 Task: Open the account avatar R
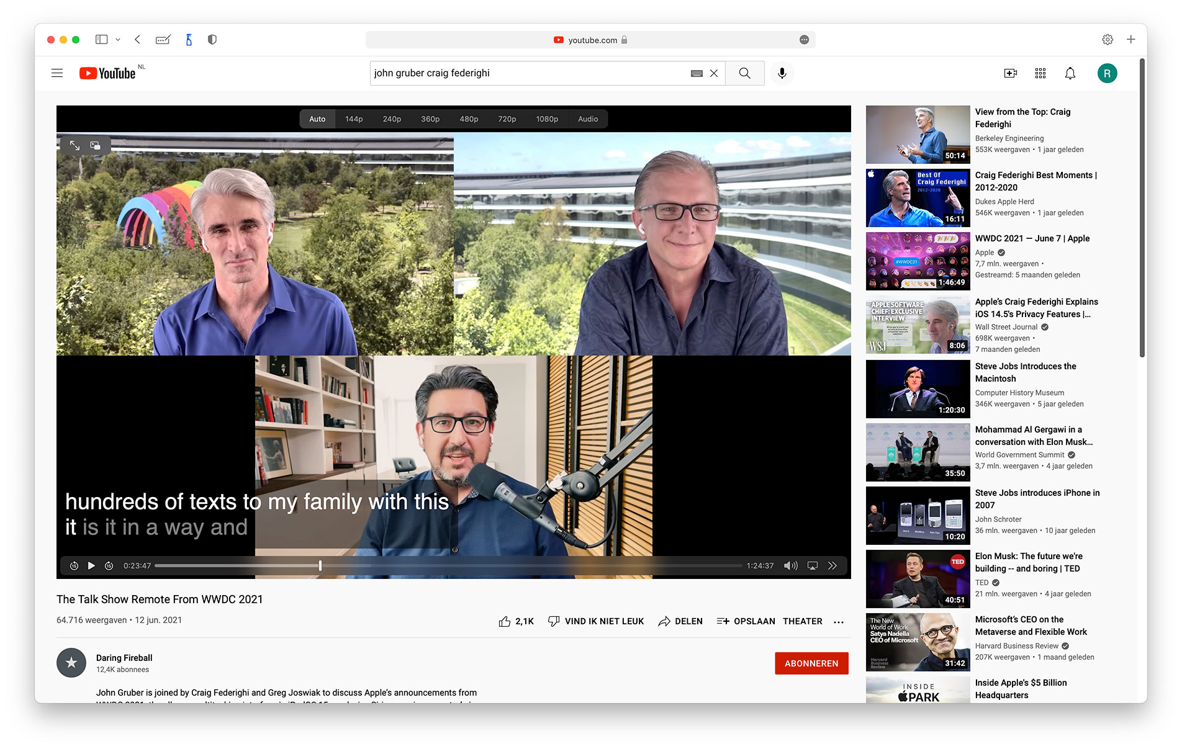coord(1108,73)
